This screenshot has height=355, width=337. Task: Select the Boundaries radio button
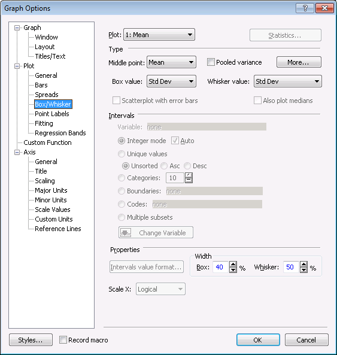[x=122, y=191]
